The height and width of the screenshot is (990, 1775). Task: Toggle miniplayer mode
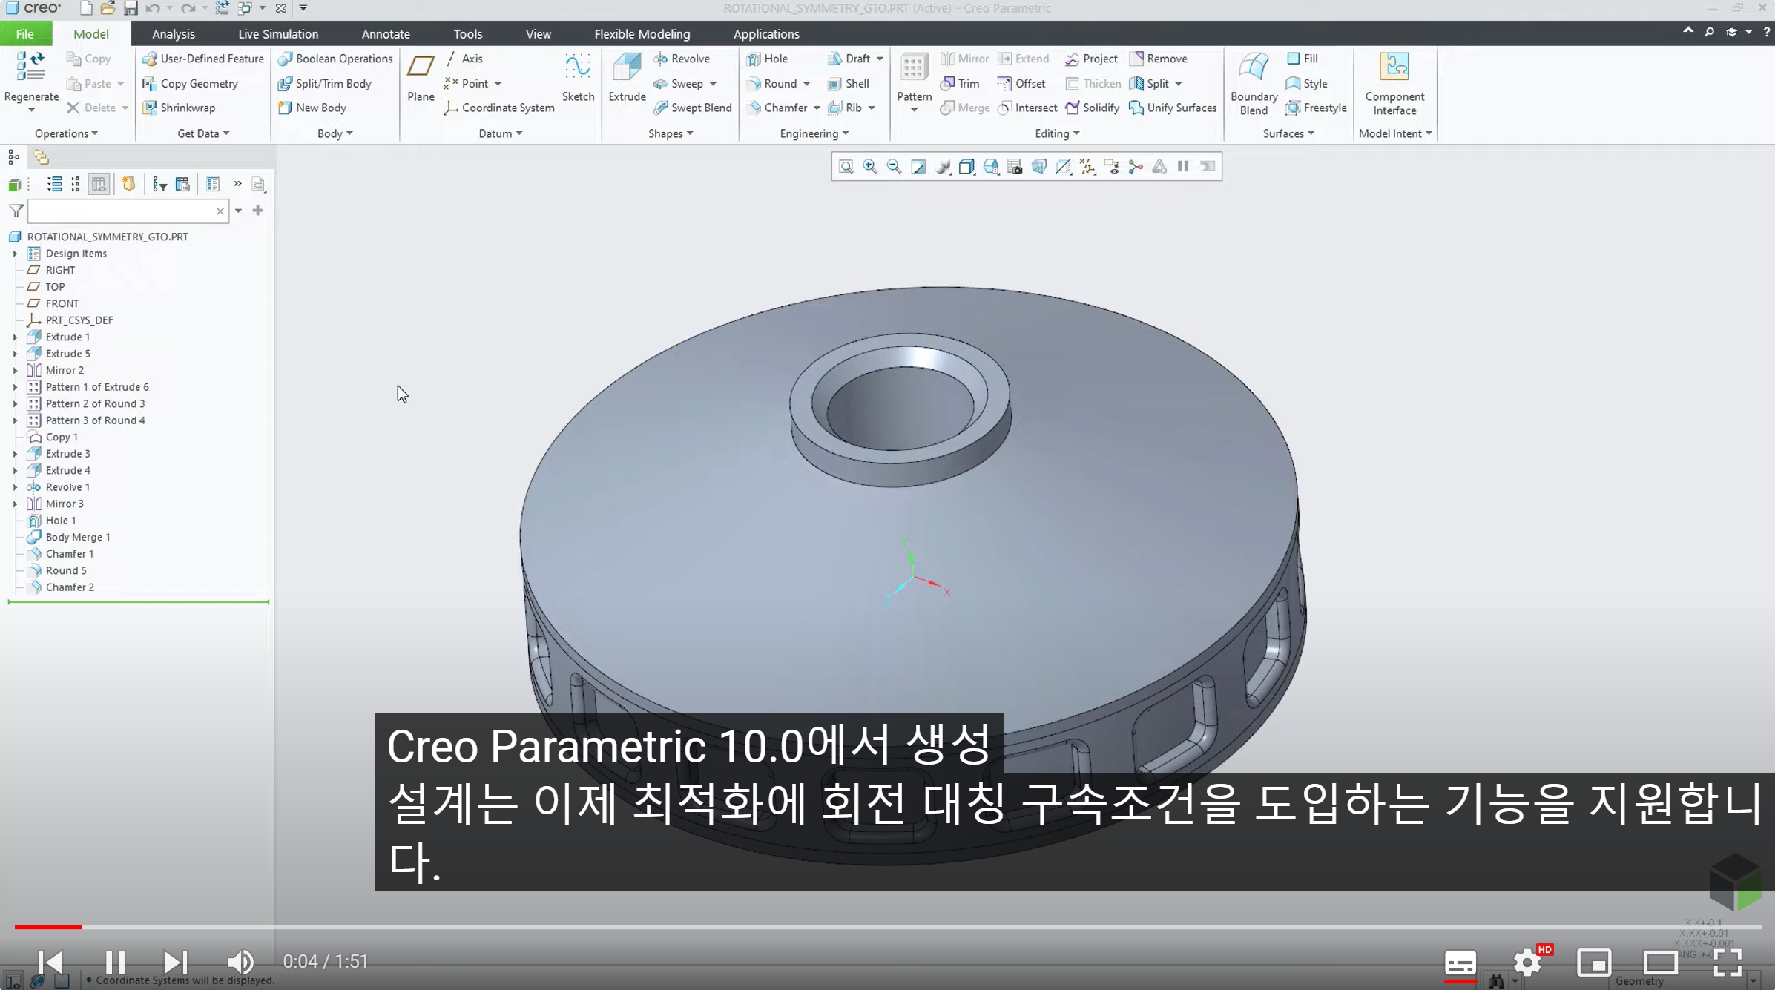click(x=1594, y=963)
